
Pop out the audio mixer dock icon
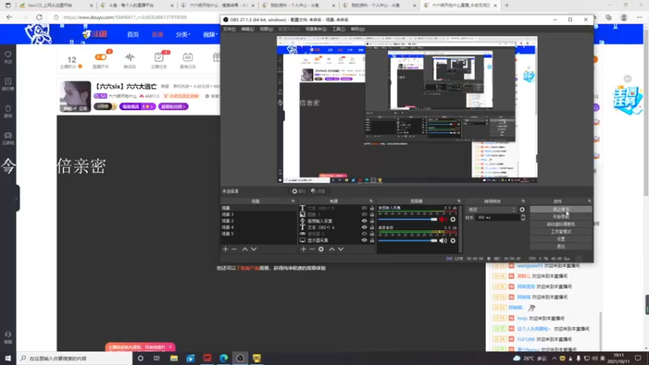(x=458, y=201)
